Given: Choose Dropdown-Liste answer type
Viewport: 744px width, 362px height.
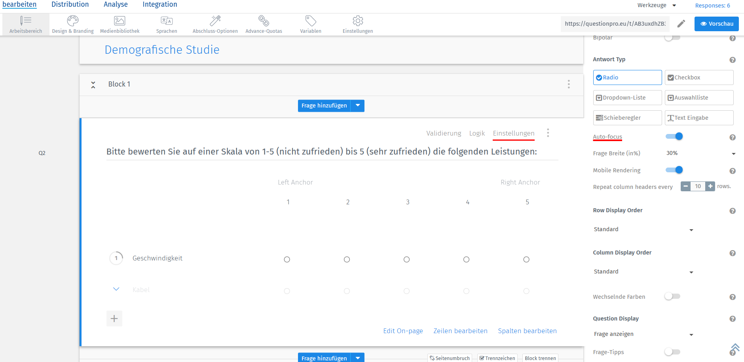Looking at the screenshot, I should (628, 98).
